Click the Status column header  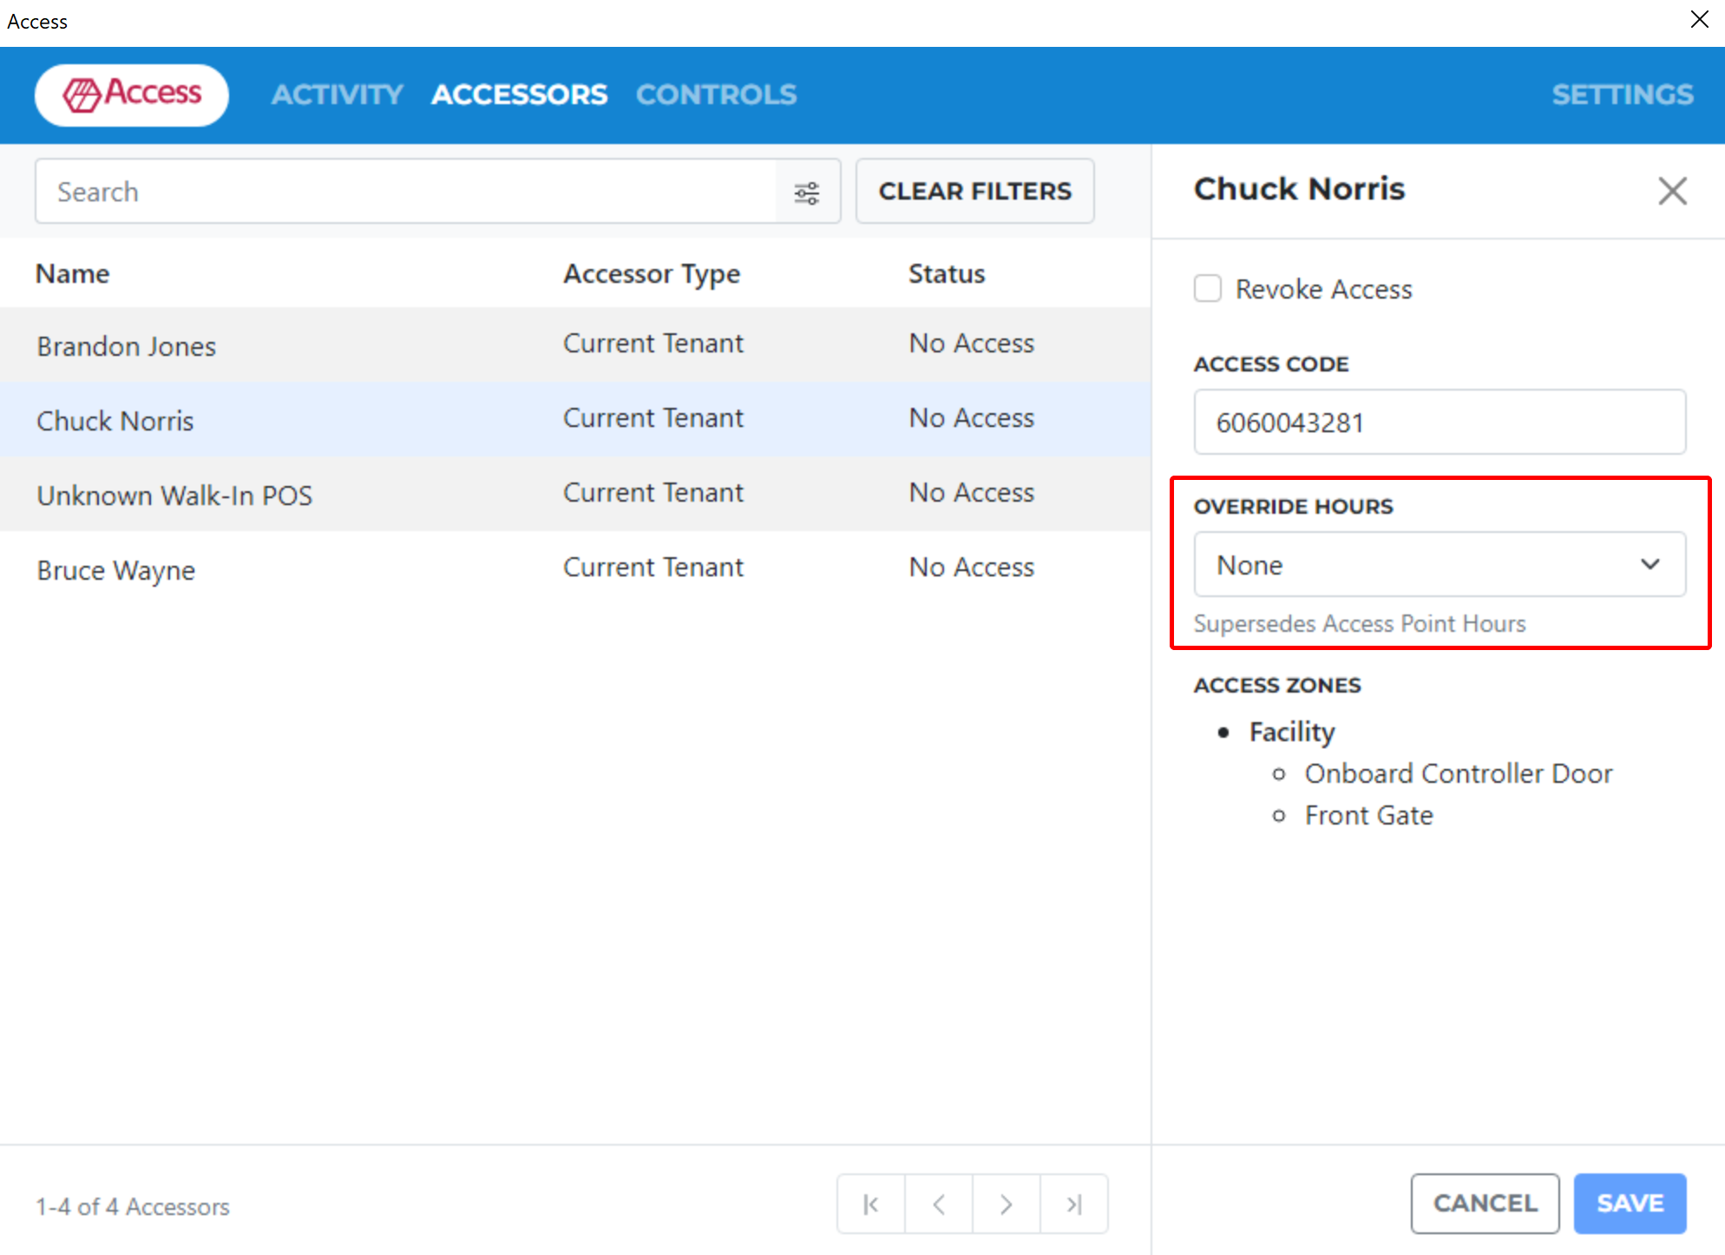coord(947,274)
